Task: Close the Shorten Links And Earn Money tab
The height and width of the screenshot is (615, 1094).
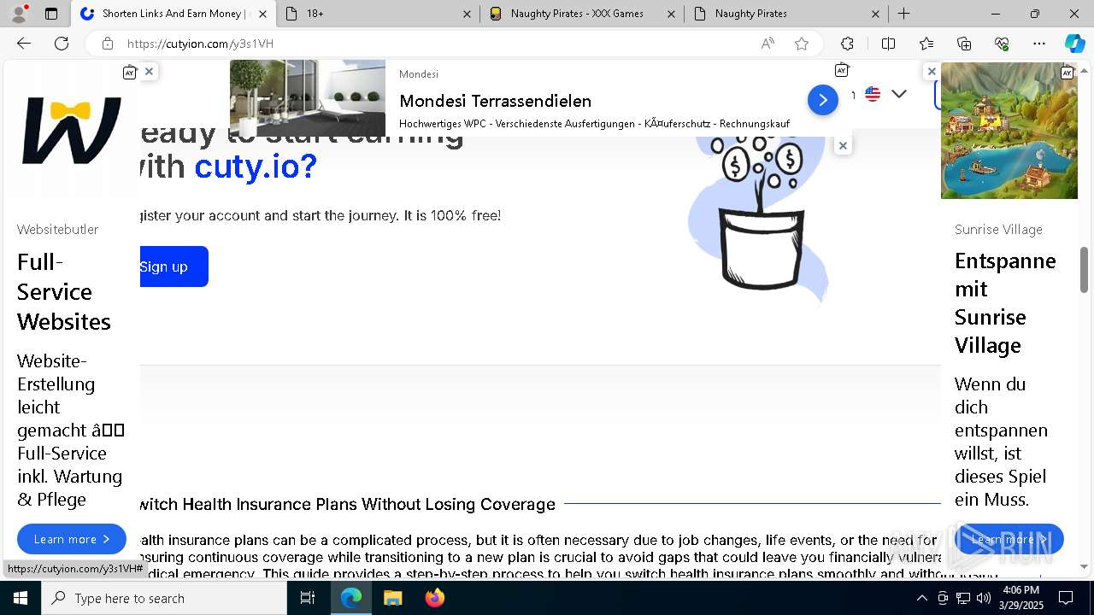Action: 262,14
